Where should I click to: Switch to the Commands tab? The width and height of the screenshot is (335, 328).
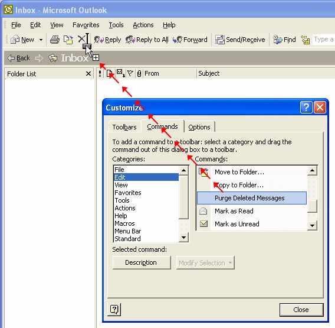click(x=162, y=126)
